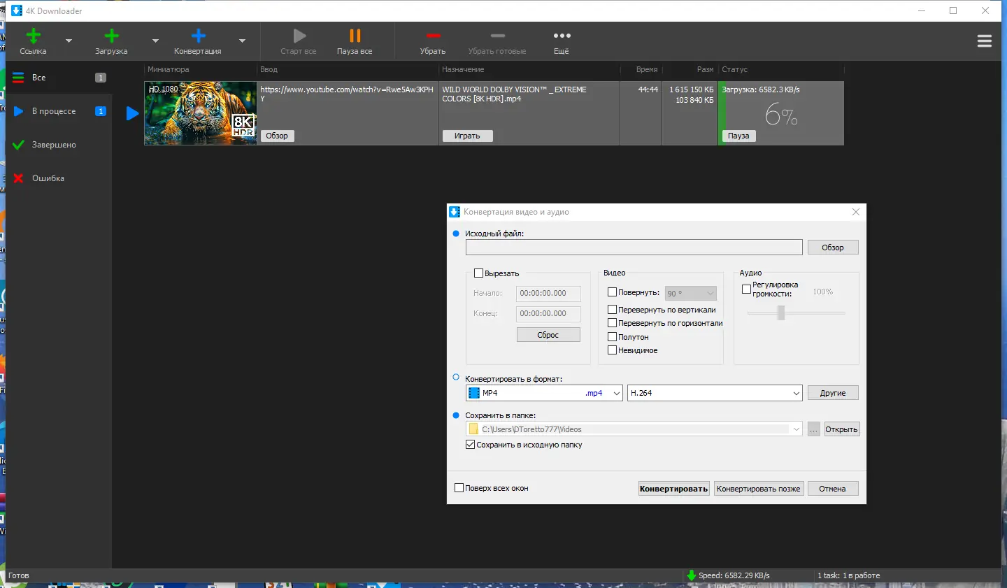Screen dimensions: 1007x588
Task: Click the blue plus Конвертация toolbar icon
Action: coord(198,36)
